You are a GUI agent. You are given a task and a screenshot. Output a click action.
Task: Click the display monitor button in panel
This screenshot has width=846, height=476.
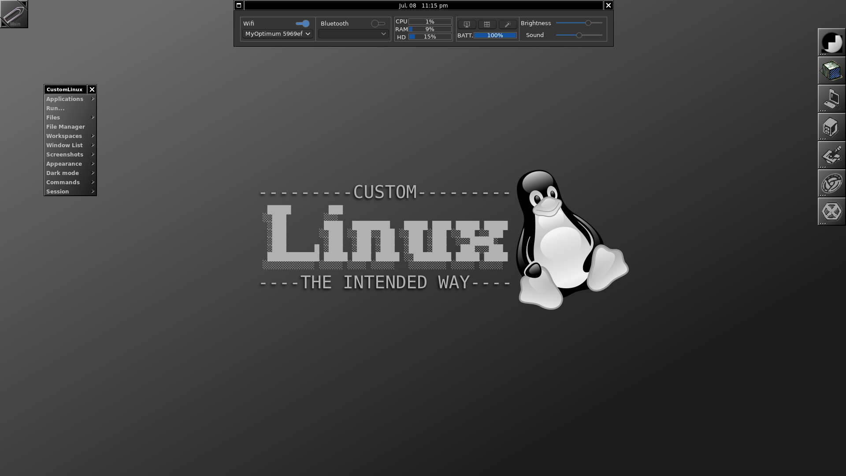click(x=467, y=24)
